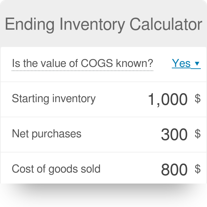Click the dollar sign after Cost of goods sold
This screenshot has height=207, width=207.
coord(198,169)
